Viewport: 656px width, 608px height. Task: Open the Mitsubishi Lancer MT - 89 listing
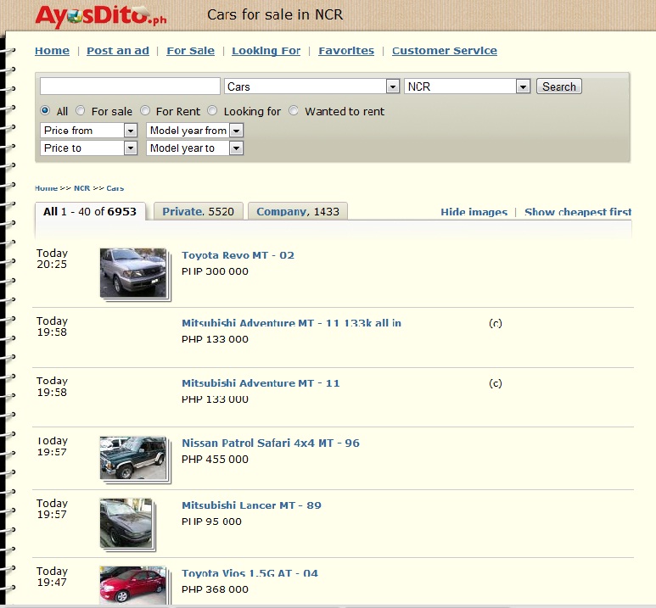click(251, 505)
